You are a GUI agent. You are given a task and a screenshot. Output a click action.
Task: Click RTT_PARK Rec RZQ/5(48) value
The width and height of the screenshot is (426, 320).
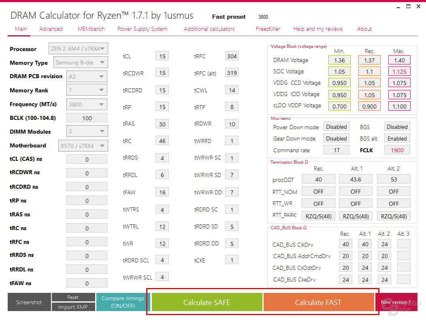pos(318,216)
